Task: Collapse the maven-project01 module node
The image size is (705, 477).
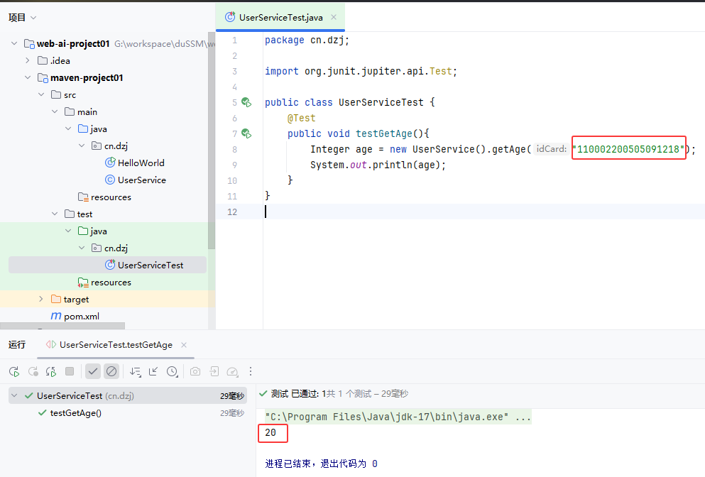Action: [x=28, y=78]
